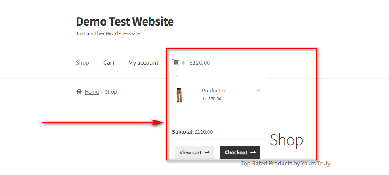Screen dimensions: 389x175
Task: Open the My account menu item
Action: [x=143, y=63]
